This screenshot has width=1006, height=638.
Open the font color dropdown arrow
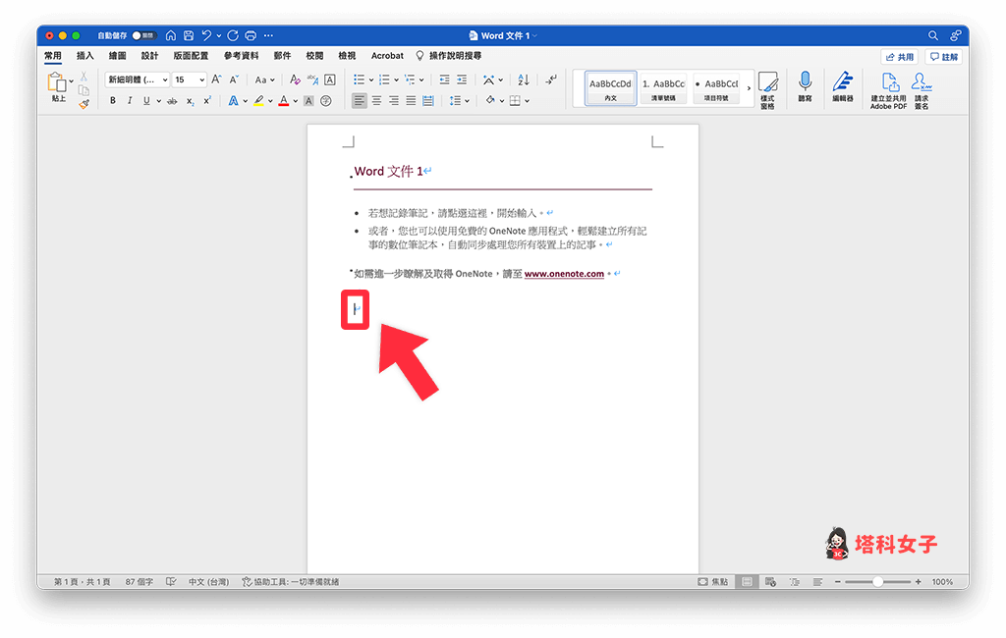(x=295, y=101)
